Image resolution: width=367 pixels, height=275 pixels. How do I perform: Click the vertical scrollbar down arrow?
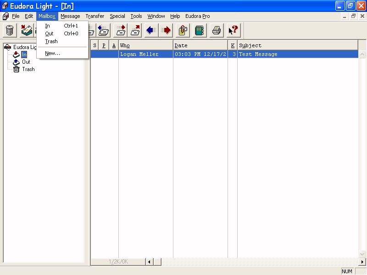tap(362, 254)
